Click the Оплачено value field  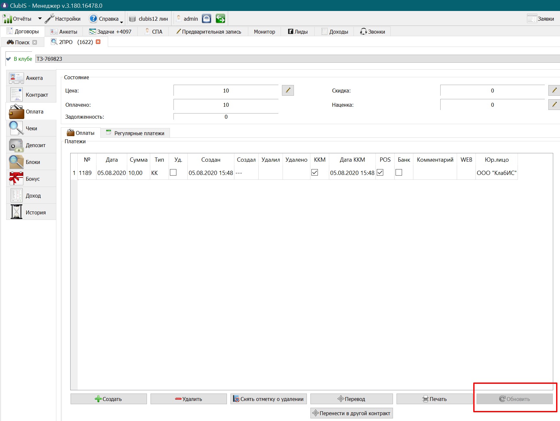(x=226, y=105)
